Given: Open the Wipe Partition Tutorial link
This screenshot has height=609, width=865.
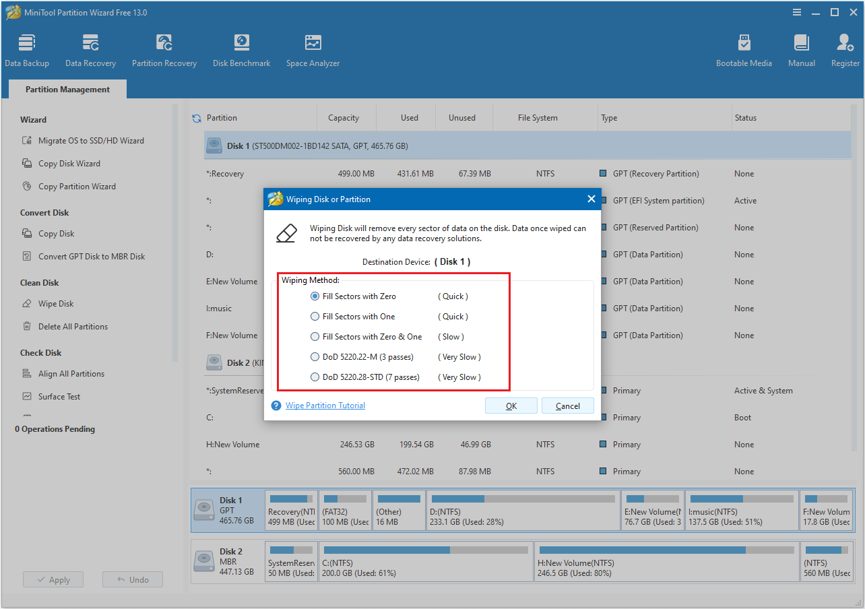Looking at the screenshot, I should 325,405.
